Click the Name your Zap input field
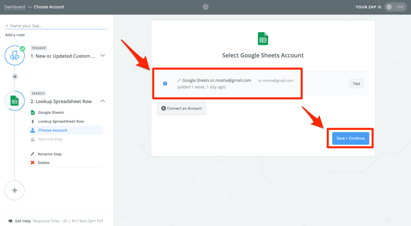The width and height of the screenshot is (411, 226). pyautogui.click(x=56, y=26)
